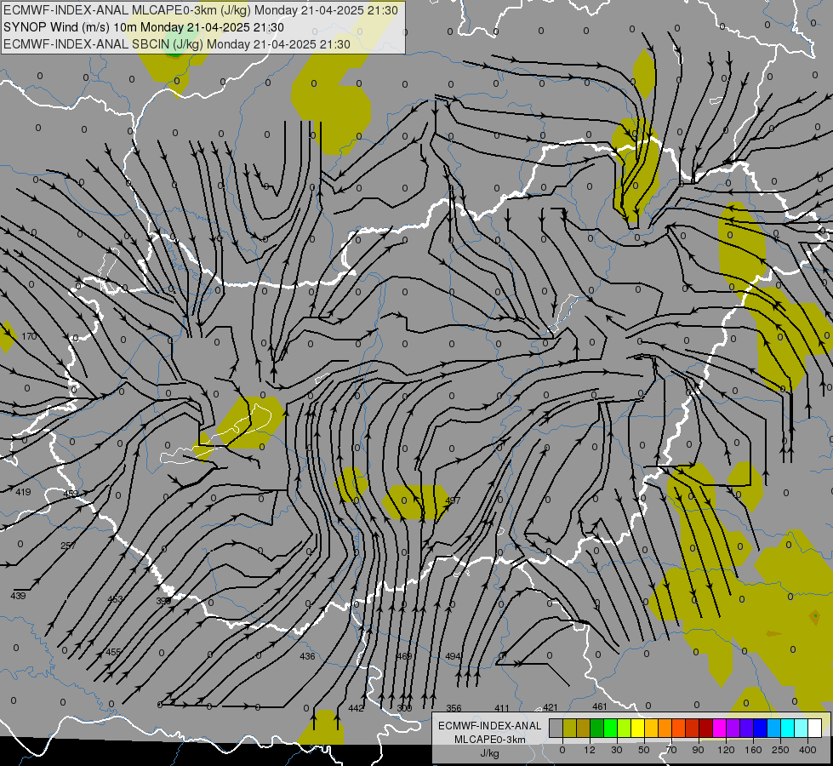
Task: Click the map value 436
Action: 308,656
